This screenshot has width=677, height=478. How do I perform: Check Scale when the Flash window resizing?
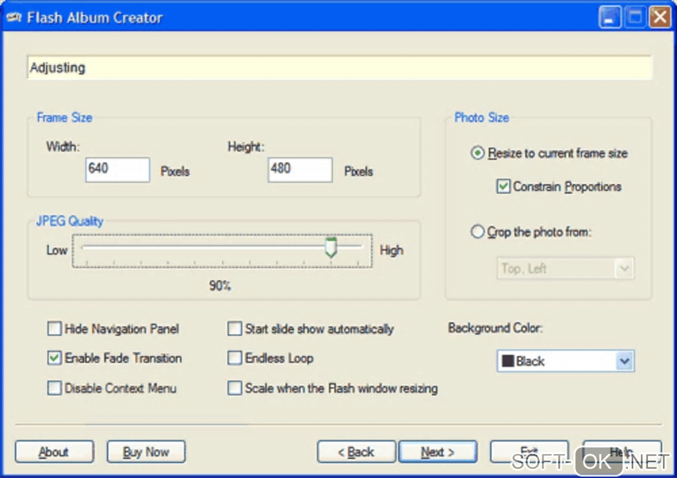click(234, 388)
